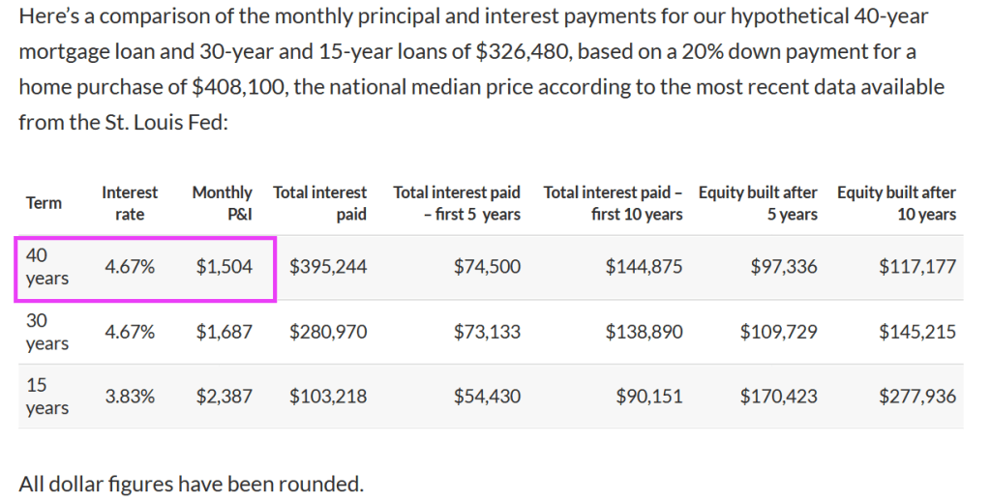Select the $74,500 first 5 years cell
Viewport: 991px width, 502px height.
click(x=487, y=267)
